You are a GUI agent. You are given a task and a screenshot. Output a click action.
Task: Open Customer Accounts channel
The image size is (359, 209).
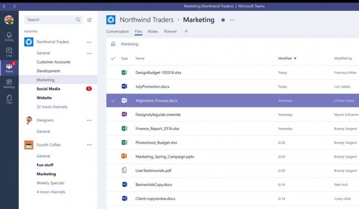click(54, 62)
